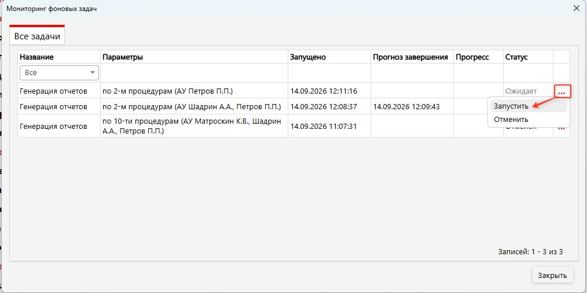Select the cell по 2-м процедурам (АУ Петров П.П.)
The height and width of the screenshot is (293, 587).
pyautogui.click(x=194, y=91)
